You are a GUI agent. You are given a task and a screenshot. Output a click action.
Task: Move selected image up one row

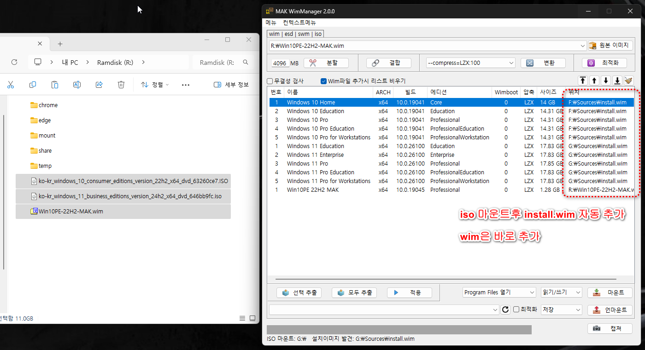click(x=594, y=80)
